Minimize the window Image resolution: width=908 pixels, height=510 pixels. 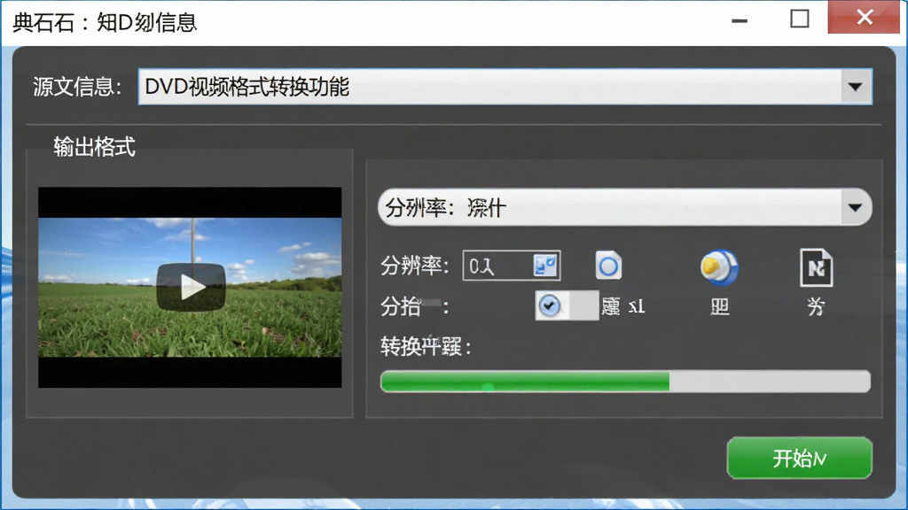pos(740,20)
